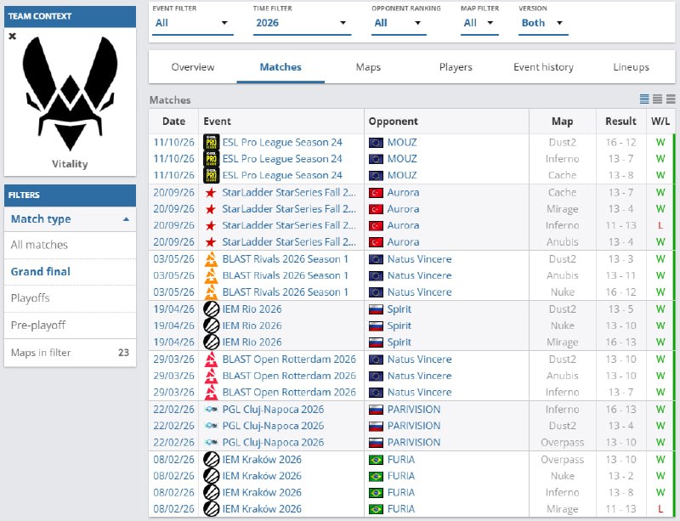Screen dimensions: 680x521
Task: Open the FURIA opponent link in Mirage row
Action: 400,509
